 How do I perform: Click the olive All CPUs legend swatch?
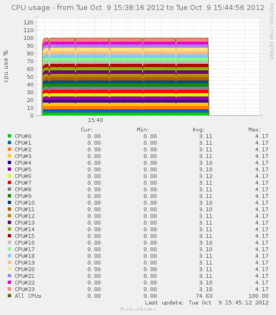click(x=9, y=296)
